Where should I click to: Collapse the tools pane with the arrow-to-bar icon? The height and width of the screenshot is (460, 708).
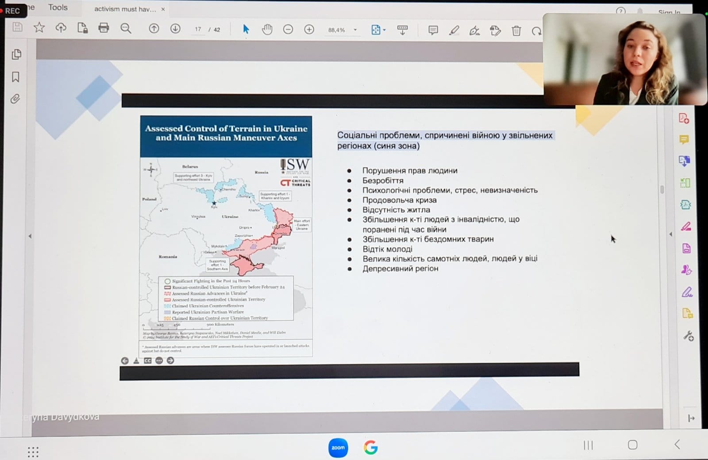[691, 418]
